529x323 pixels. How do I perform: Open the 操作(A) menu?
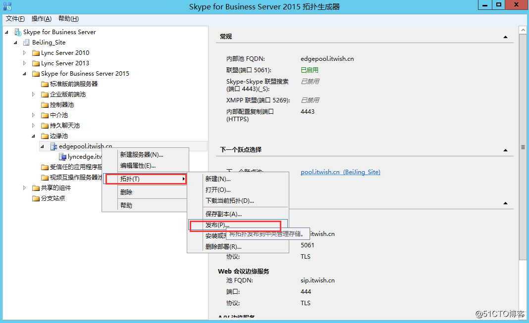[x=42, y=19]
